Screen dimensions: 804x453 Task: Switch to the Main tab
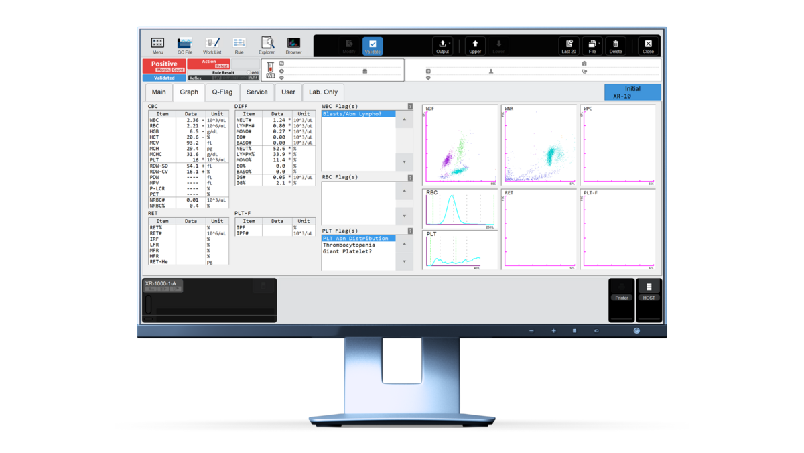(x=159, y=92)
